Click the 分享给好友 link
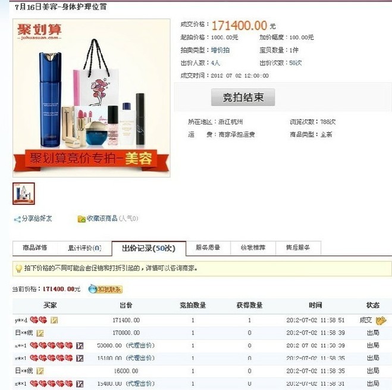Screen dimensions: 392x390 [37, 219]
